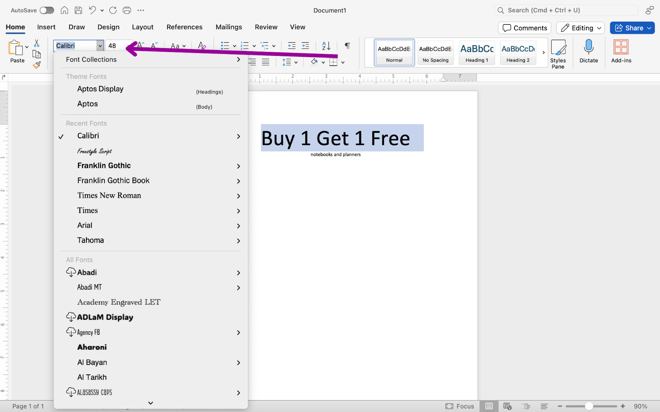Click the Increase Indent icon
Image resolution: width=660 pixels, height=412 pixels.
[x=305, y=46]
